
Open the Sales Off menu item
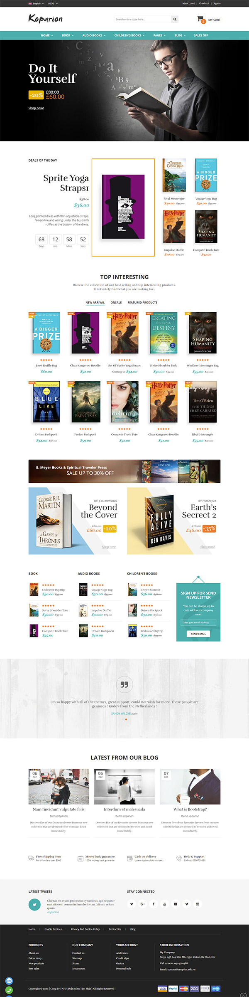click(201, 35)
